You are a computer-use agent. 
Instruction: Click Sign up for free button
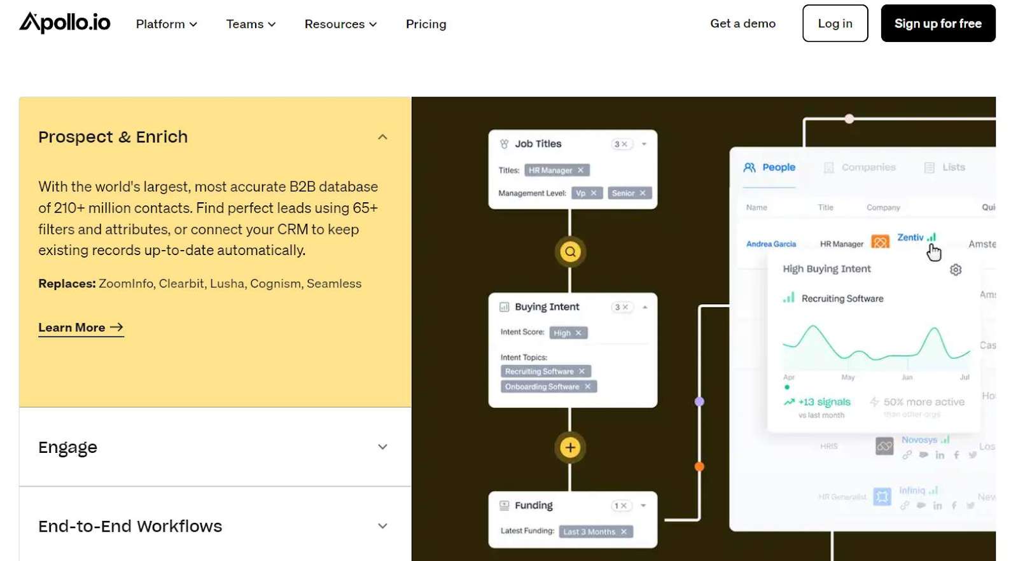[x=938, y=24]
